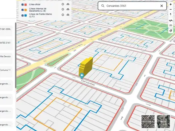Click the Cervantes street label

click(x=88, y=83)
